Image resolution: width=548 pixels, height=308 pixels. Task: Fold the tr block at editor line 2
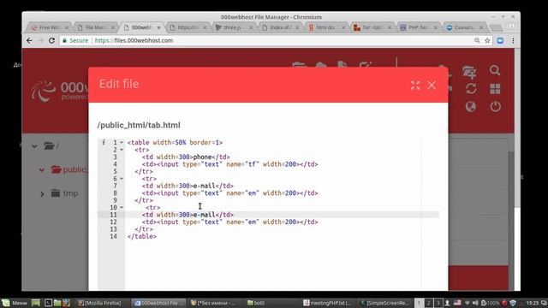pyautogui.click(x=122, y=150)
